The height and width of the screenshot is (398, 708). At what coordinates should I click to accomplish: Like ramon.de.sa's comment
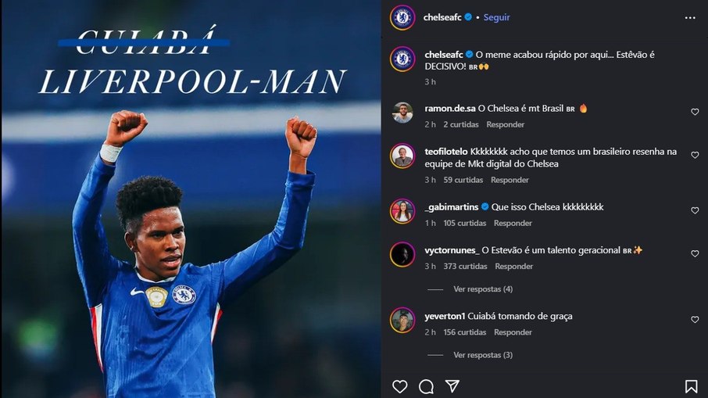click(695, 112)
